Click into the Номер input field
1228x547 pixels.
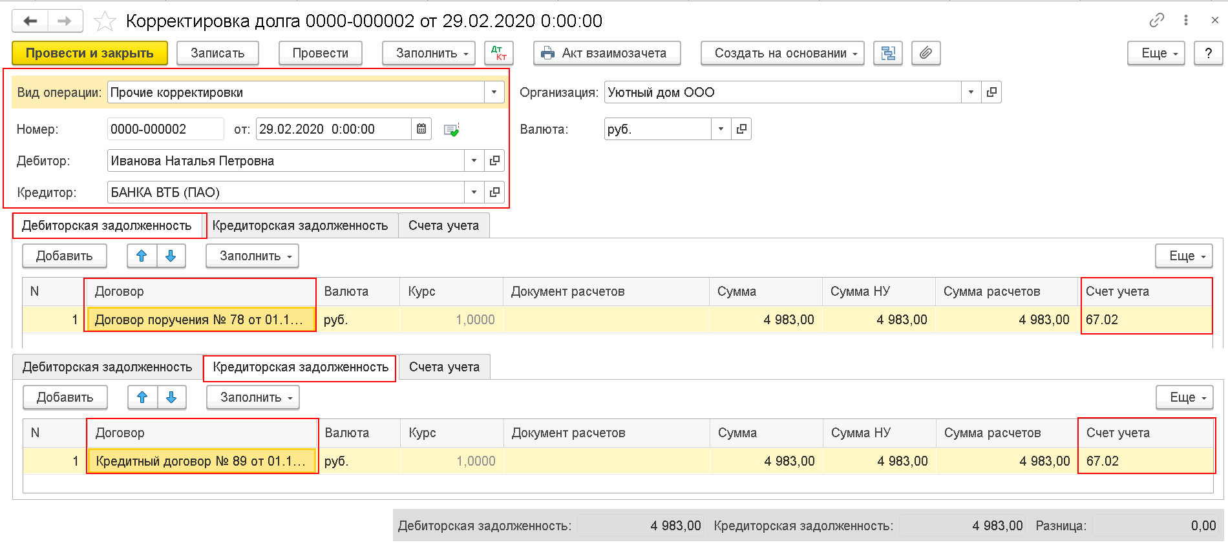(x=165, y=129)
